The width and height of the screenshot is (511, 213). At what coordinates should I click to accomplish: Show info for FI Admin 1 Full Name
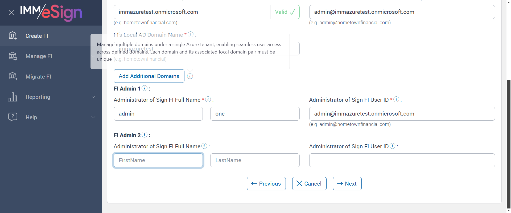pos(208,99)
